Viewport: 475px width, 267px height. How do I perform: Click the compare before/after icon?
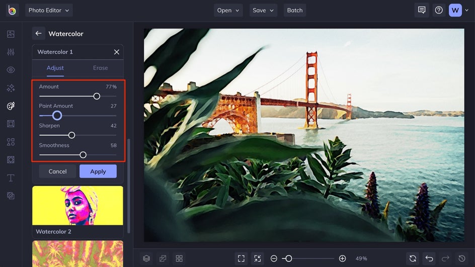163,258
